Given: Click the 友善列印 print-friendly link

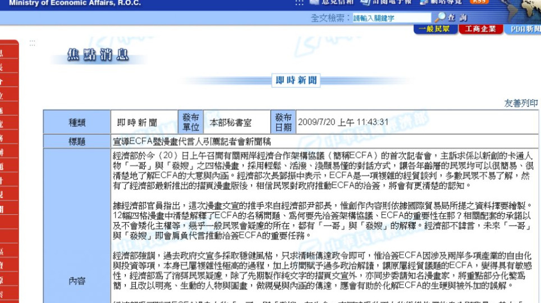Looking at the screenshot, I should pyautogui.click(x=521, y=103).
